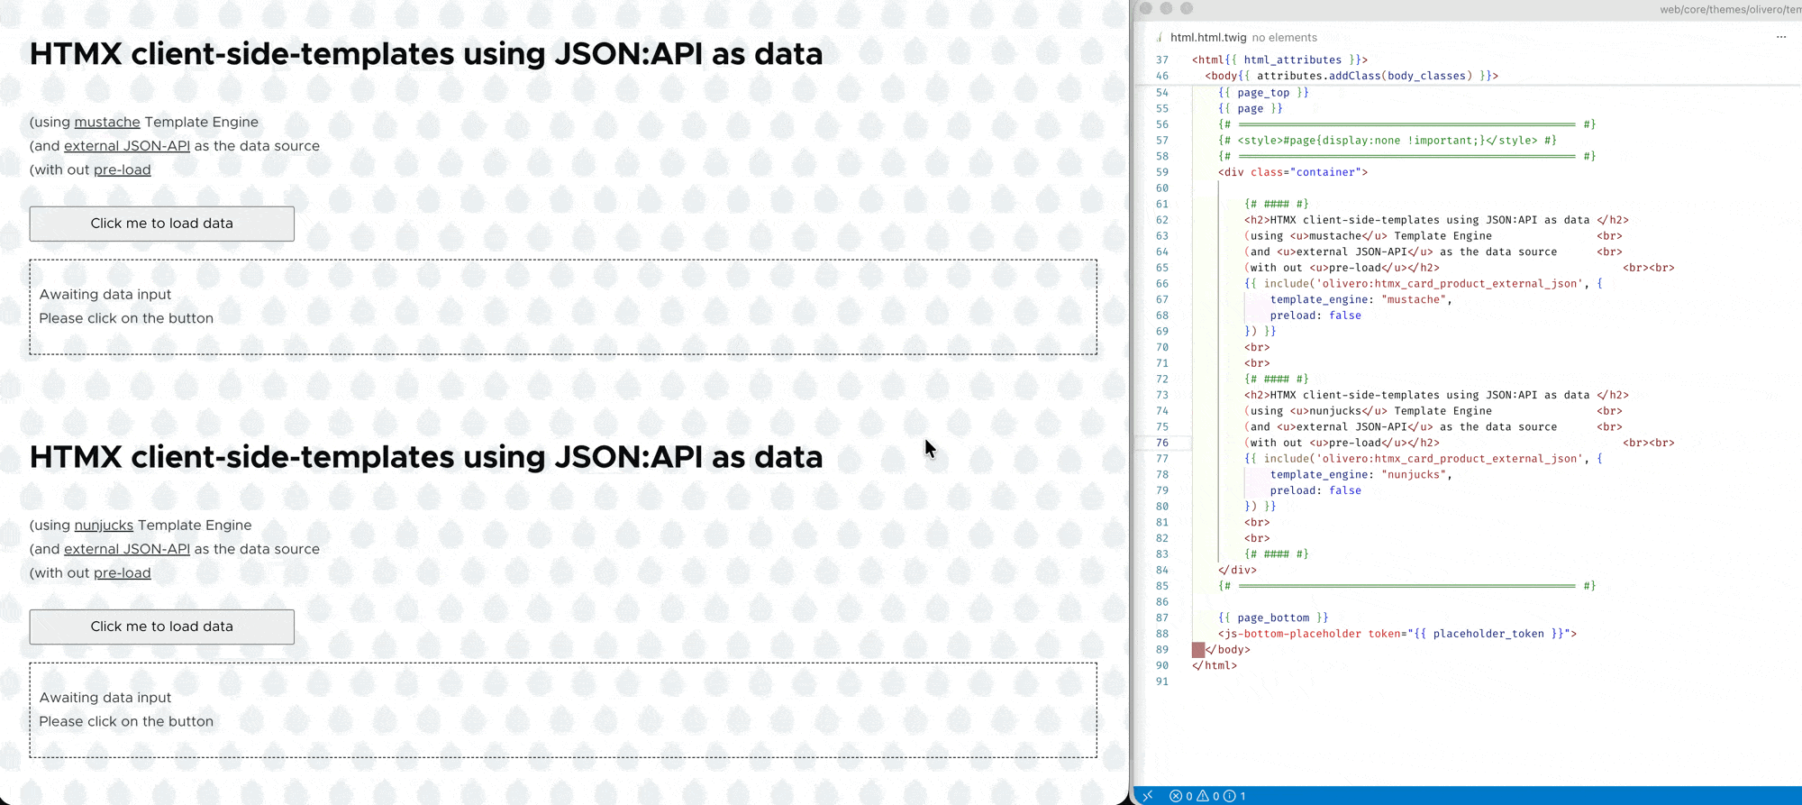1802x805 pixels.
Task: Click 'pre-load' in the nunjucks section
Action: (x=123, y=573)
